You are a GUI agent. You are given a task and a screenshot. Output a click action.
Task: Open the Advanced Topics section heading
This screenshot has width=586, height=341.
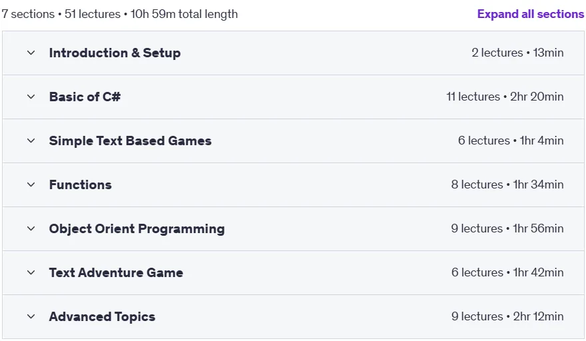pos(102,317)
